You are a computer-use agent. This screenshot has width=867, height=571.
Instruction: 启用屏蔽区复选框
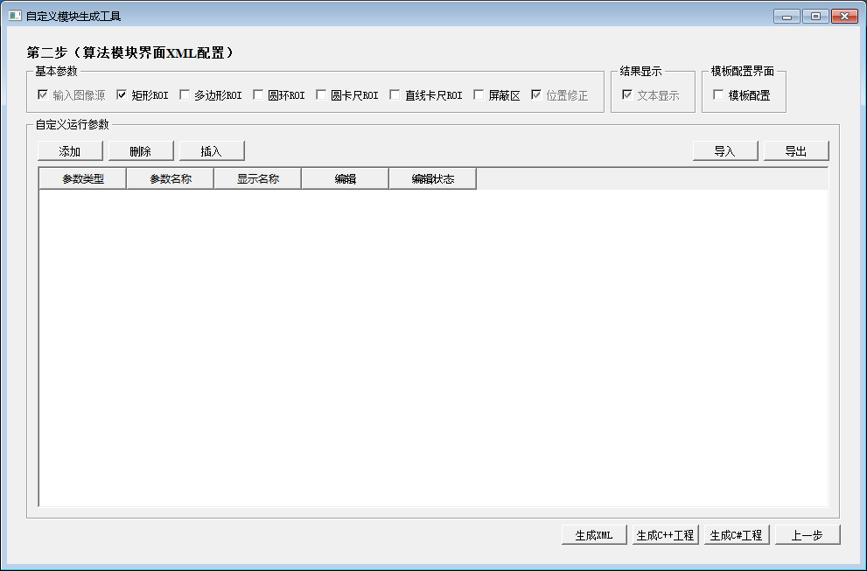479,95
